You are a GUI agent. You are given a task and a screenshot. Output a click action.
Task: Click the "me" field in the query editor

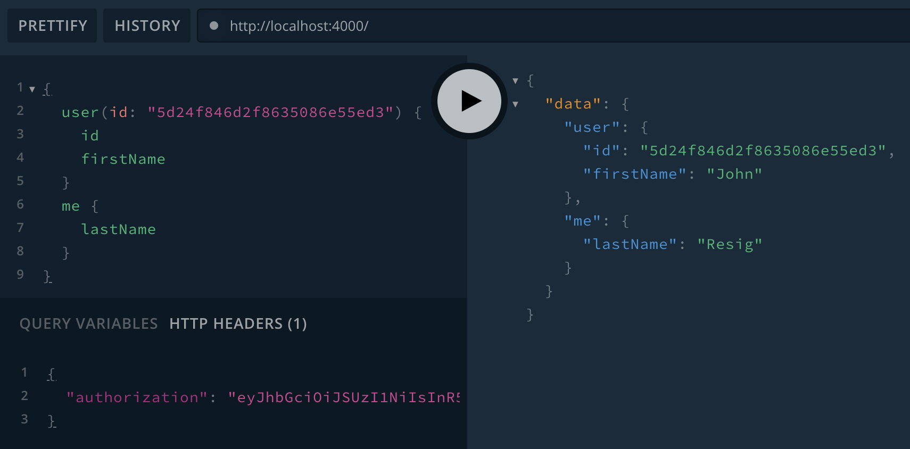click(71, 206)
